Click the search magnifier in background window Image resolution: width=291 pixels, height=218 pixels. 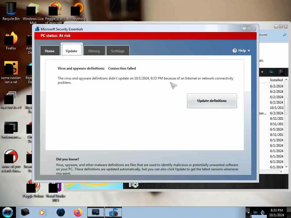[x=284, y=35]
